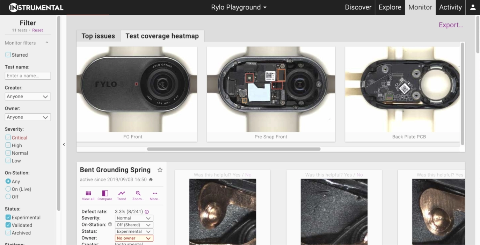
Task: Switch to the Top issues tab
Action: (x=98, y=36)
